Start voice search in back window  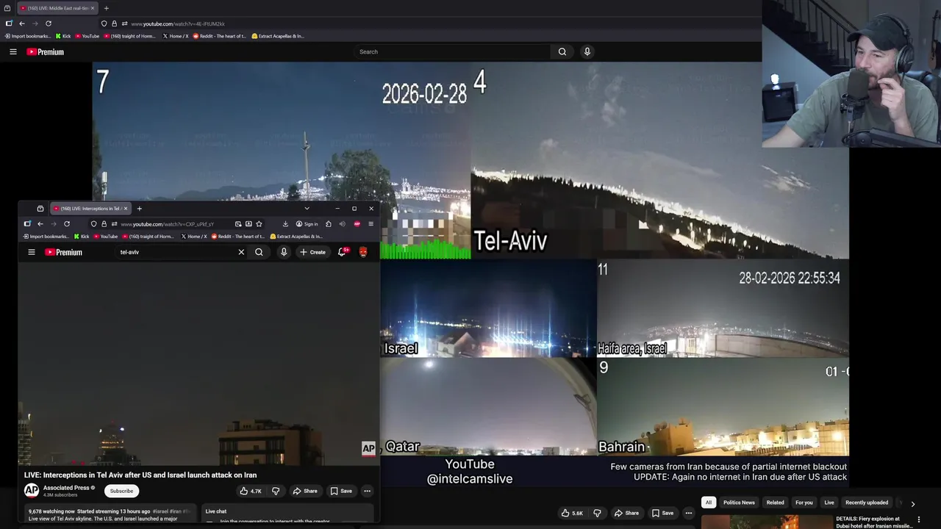click(x=587, y=51)
